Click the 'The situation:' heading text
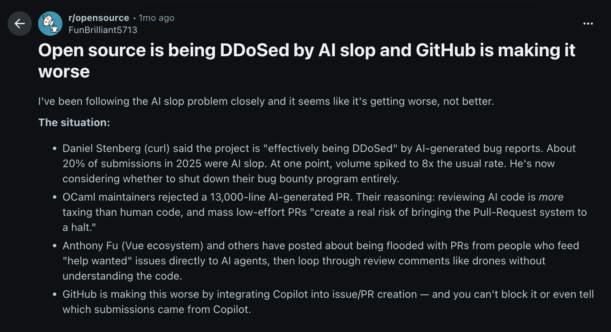This screenshot has width=611, height=332. [x=74, y=122]
